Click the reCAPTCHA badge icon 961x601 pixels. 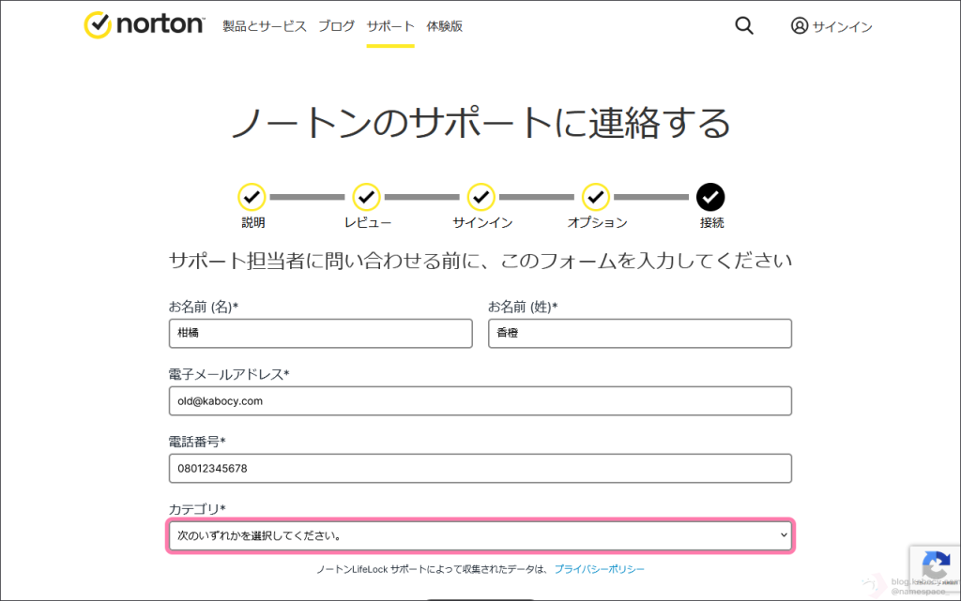click(x=935, y=565)
